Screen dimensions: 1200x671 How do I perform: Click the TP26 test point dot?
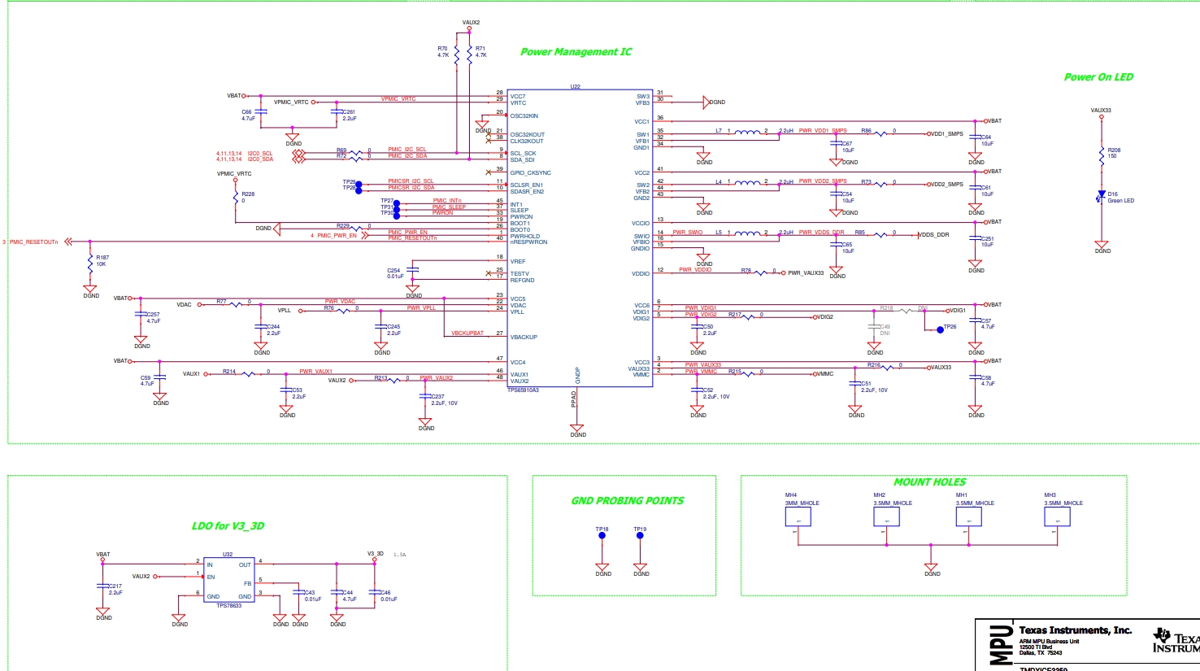[x=941, y=329]
